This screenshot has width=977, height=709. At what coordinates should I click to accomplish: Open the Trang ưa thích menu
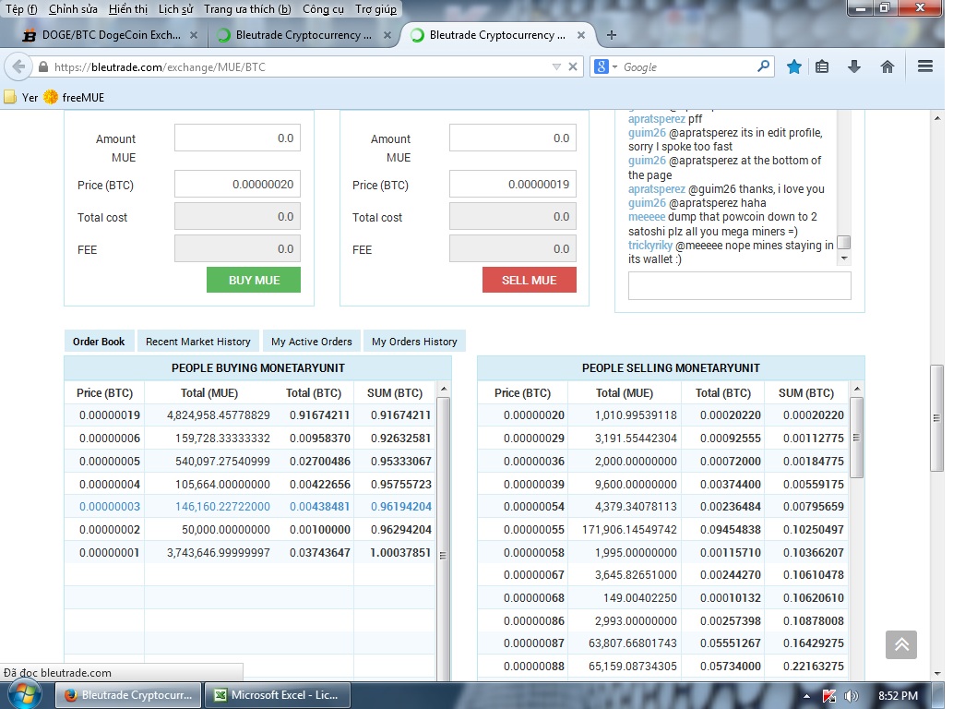pos(247,9)
